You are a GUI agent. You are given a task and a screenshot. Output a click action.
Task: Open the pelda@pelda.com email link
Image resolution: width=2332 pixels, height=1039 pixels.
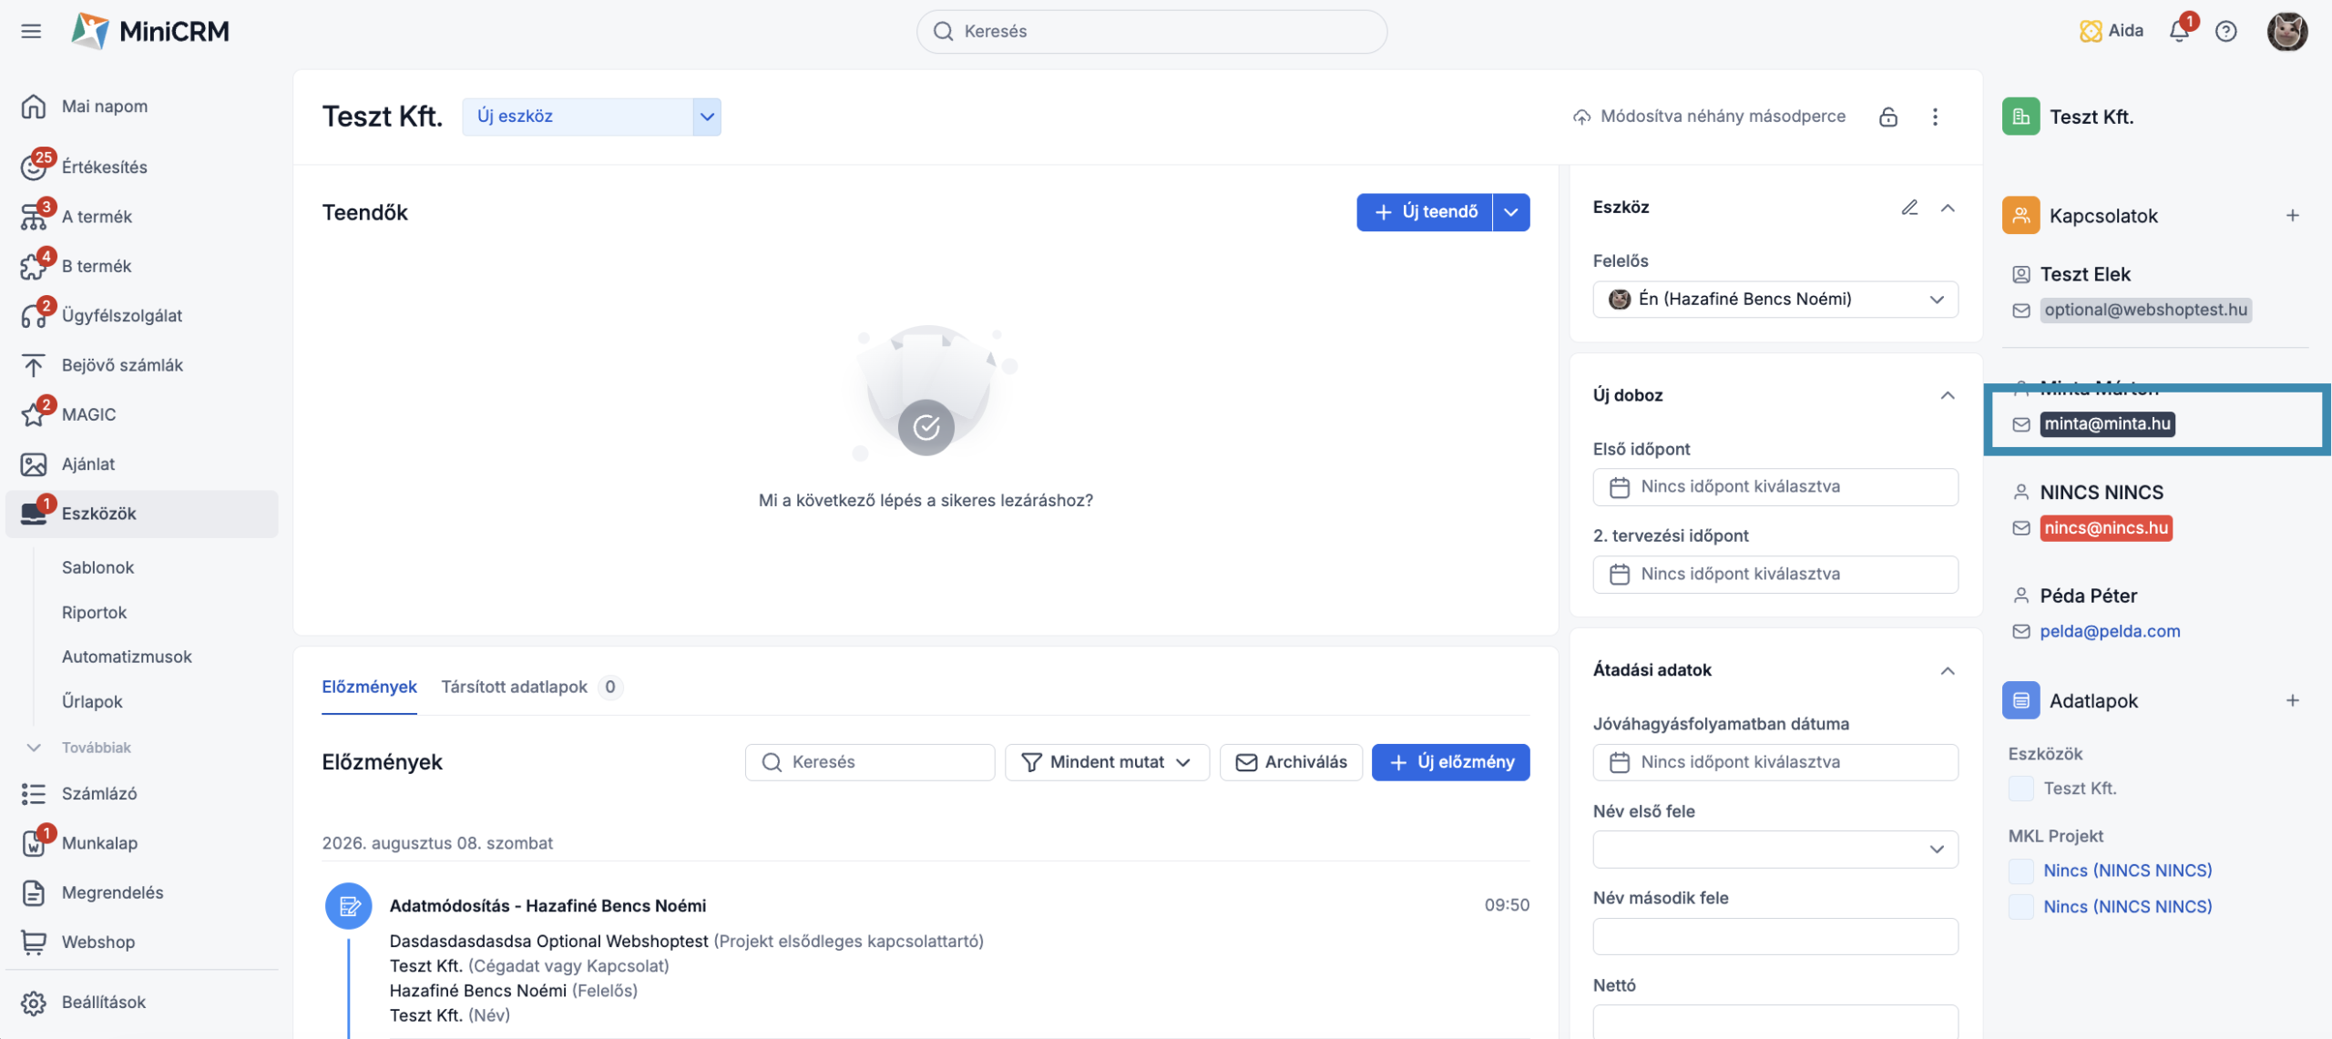pyautogui.click(x=2110, y=631)
